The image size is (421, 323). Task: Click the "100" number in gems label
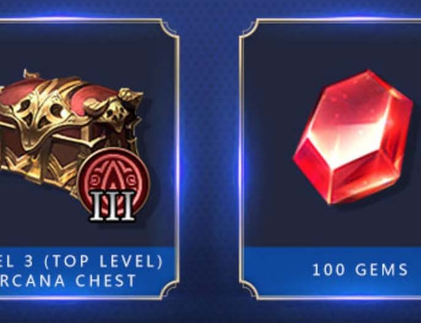click(328, 269)
